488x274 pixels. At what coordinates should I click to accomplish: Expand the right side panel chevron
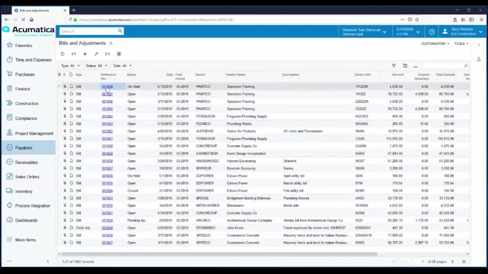tap(479, 45)
